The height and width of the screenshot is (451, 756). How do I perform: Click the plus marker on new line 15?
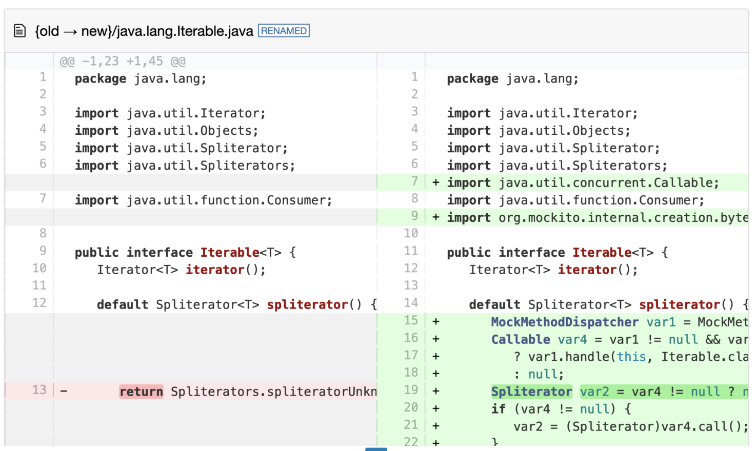tap(435, 322)
